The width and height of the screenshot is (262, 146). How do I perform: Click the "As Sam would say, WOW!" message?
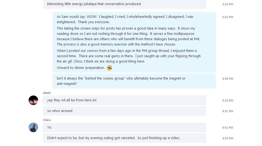coord(134,42)
